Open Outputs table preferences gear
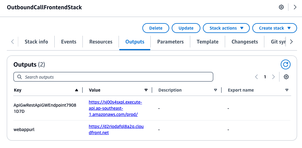Image resolution: width=302 pixels, height=148 pixels. (x=286, y=77)
